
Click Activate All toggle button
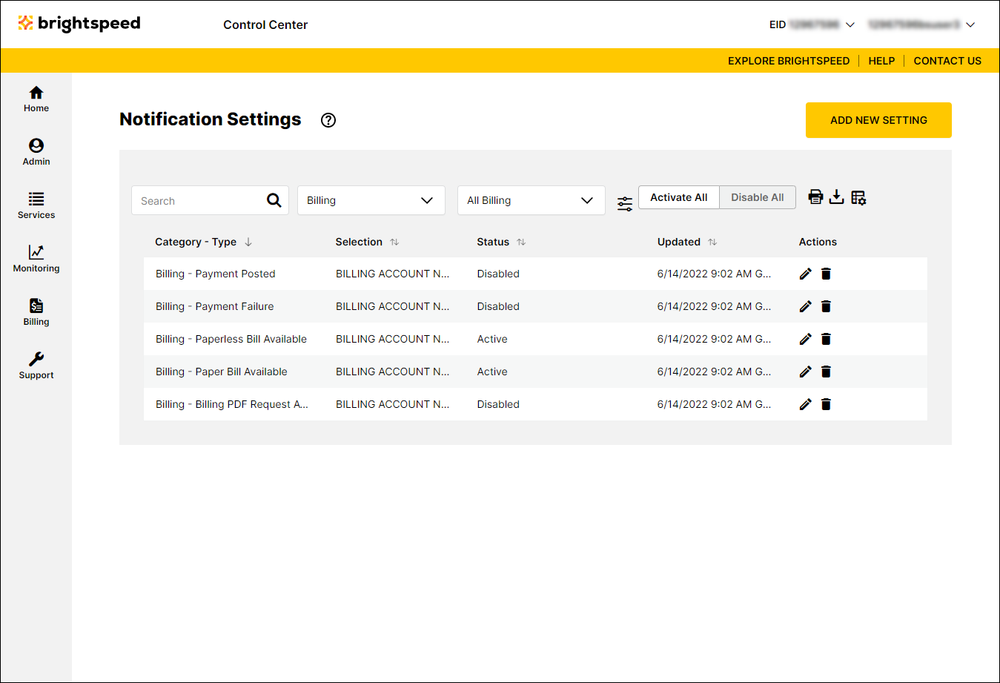pyautogui.click(x=679, y=197)
